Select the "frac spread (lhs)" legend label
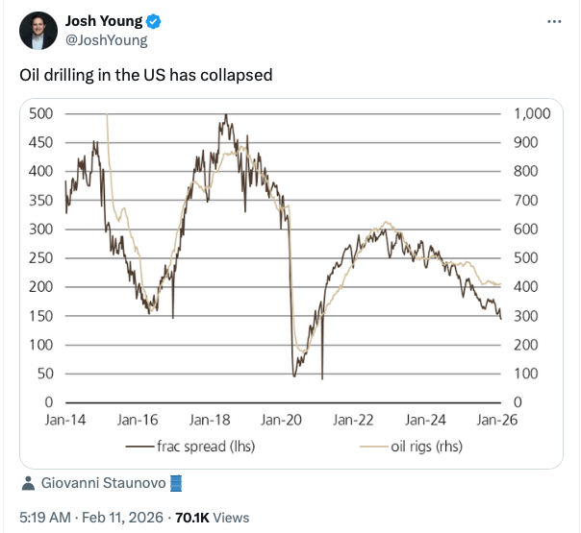The height and width of the screenshot is (533, 581). point(205,445)
